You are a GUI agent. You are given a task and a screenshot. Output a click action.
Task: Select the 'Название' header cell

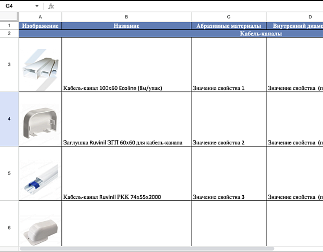[x=126, y=26]
